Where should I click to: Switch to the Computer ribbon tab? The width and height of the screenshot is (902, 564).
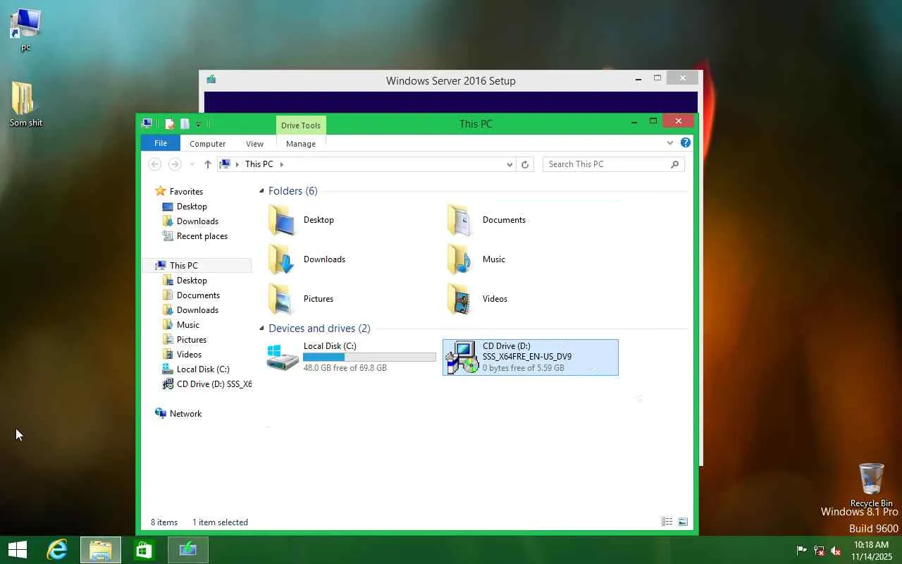pyautogui.click(x=207, y=143)
